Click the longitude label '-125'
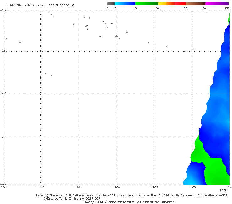The width and height of the screenshot is (232, 204). tap(192, 187)
